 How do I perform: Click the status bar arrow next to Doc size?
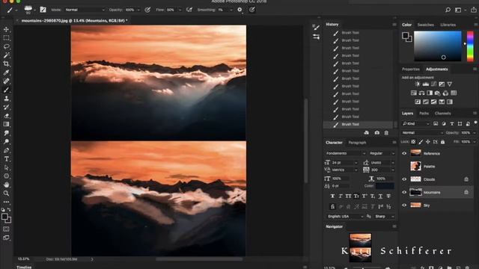pos(91,259)
